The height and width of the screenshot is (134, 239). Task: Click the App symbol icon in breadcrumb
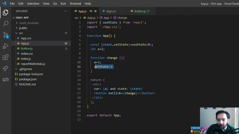pyautogui.click(x=101, y=18)
